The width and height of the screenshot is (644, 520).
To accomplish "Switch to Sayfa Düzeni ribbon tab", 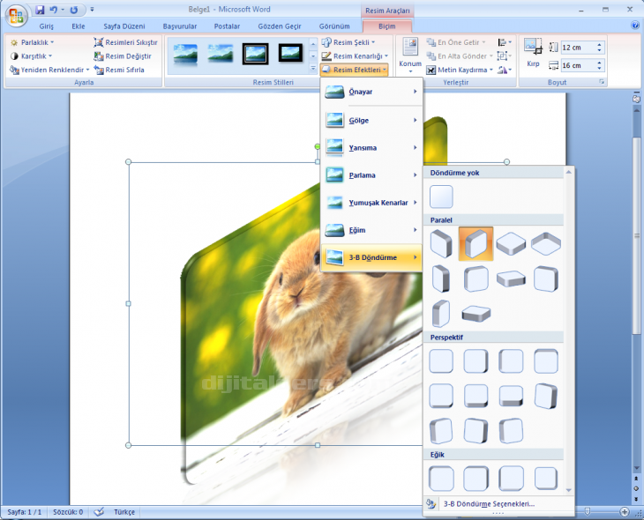I will (x=124, y=26).
